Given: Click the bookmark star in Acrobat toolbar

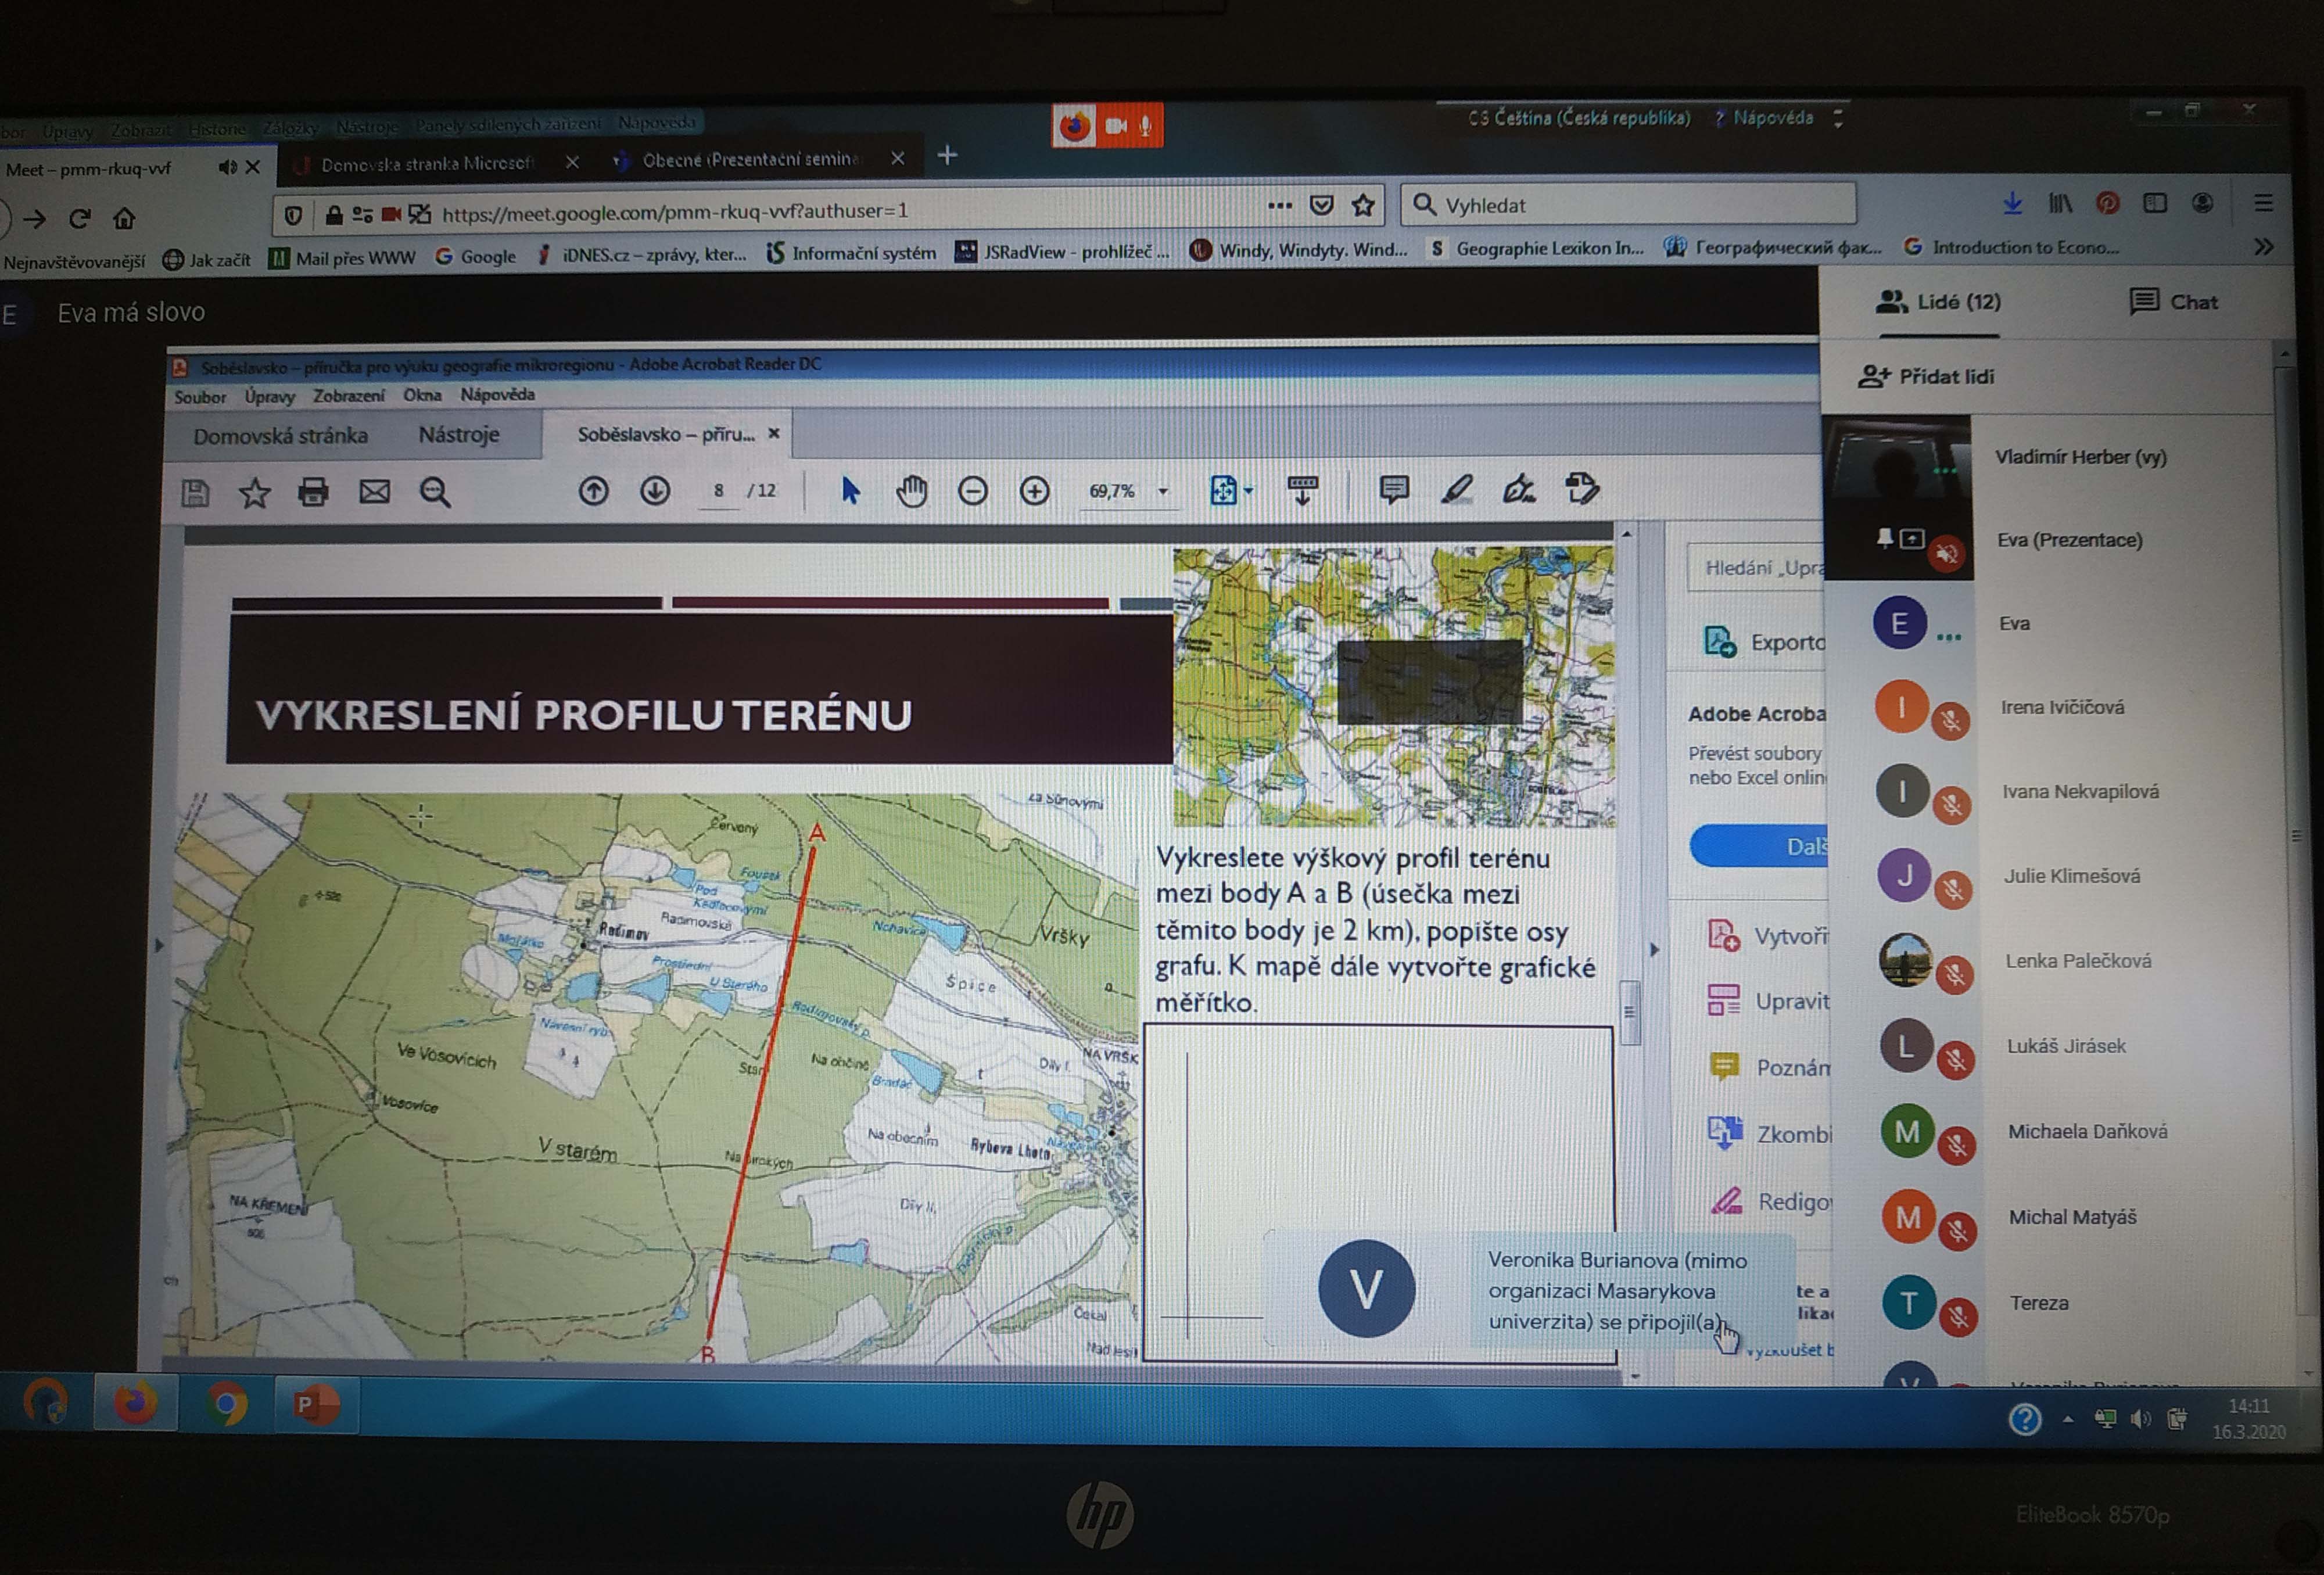Looking at the screenshot, I should click(x=254, y=492).
